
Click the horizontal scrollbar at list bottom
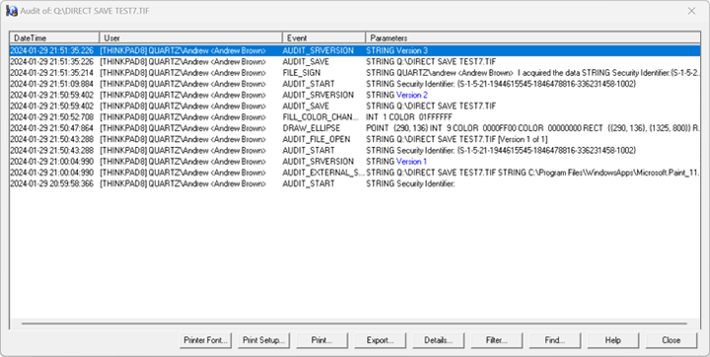pos(354,323)
